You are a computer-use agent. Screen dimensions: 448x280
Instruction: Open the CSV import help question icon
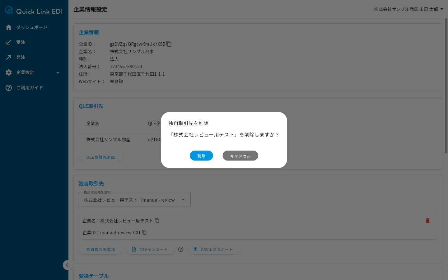coord(181,249)
